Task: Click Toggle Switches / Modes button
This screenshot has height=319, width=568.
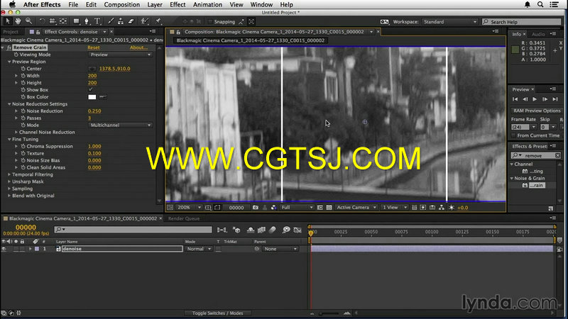Action: [218, 313]
